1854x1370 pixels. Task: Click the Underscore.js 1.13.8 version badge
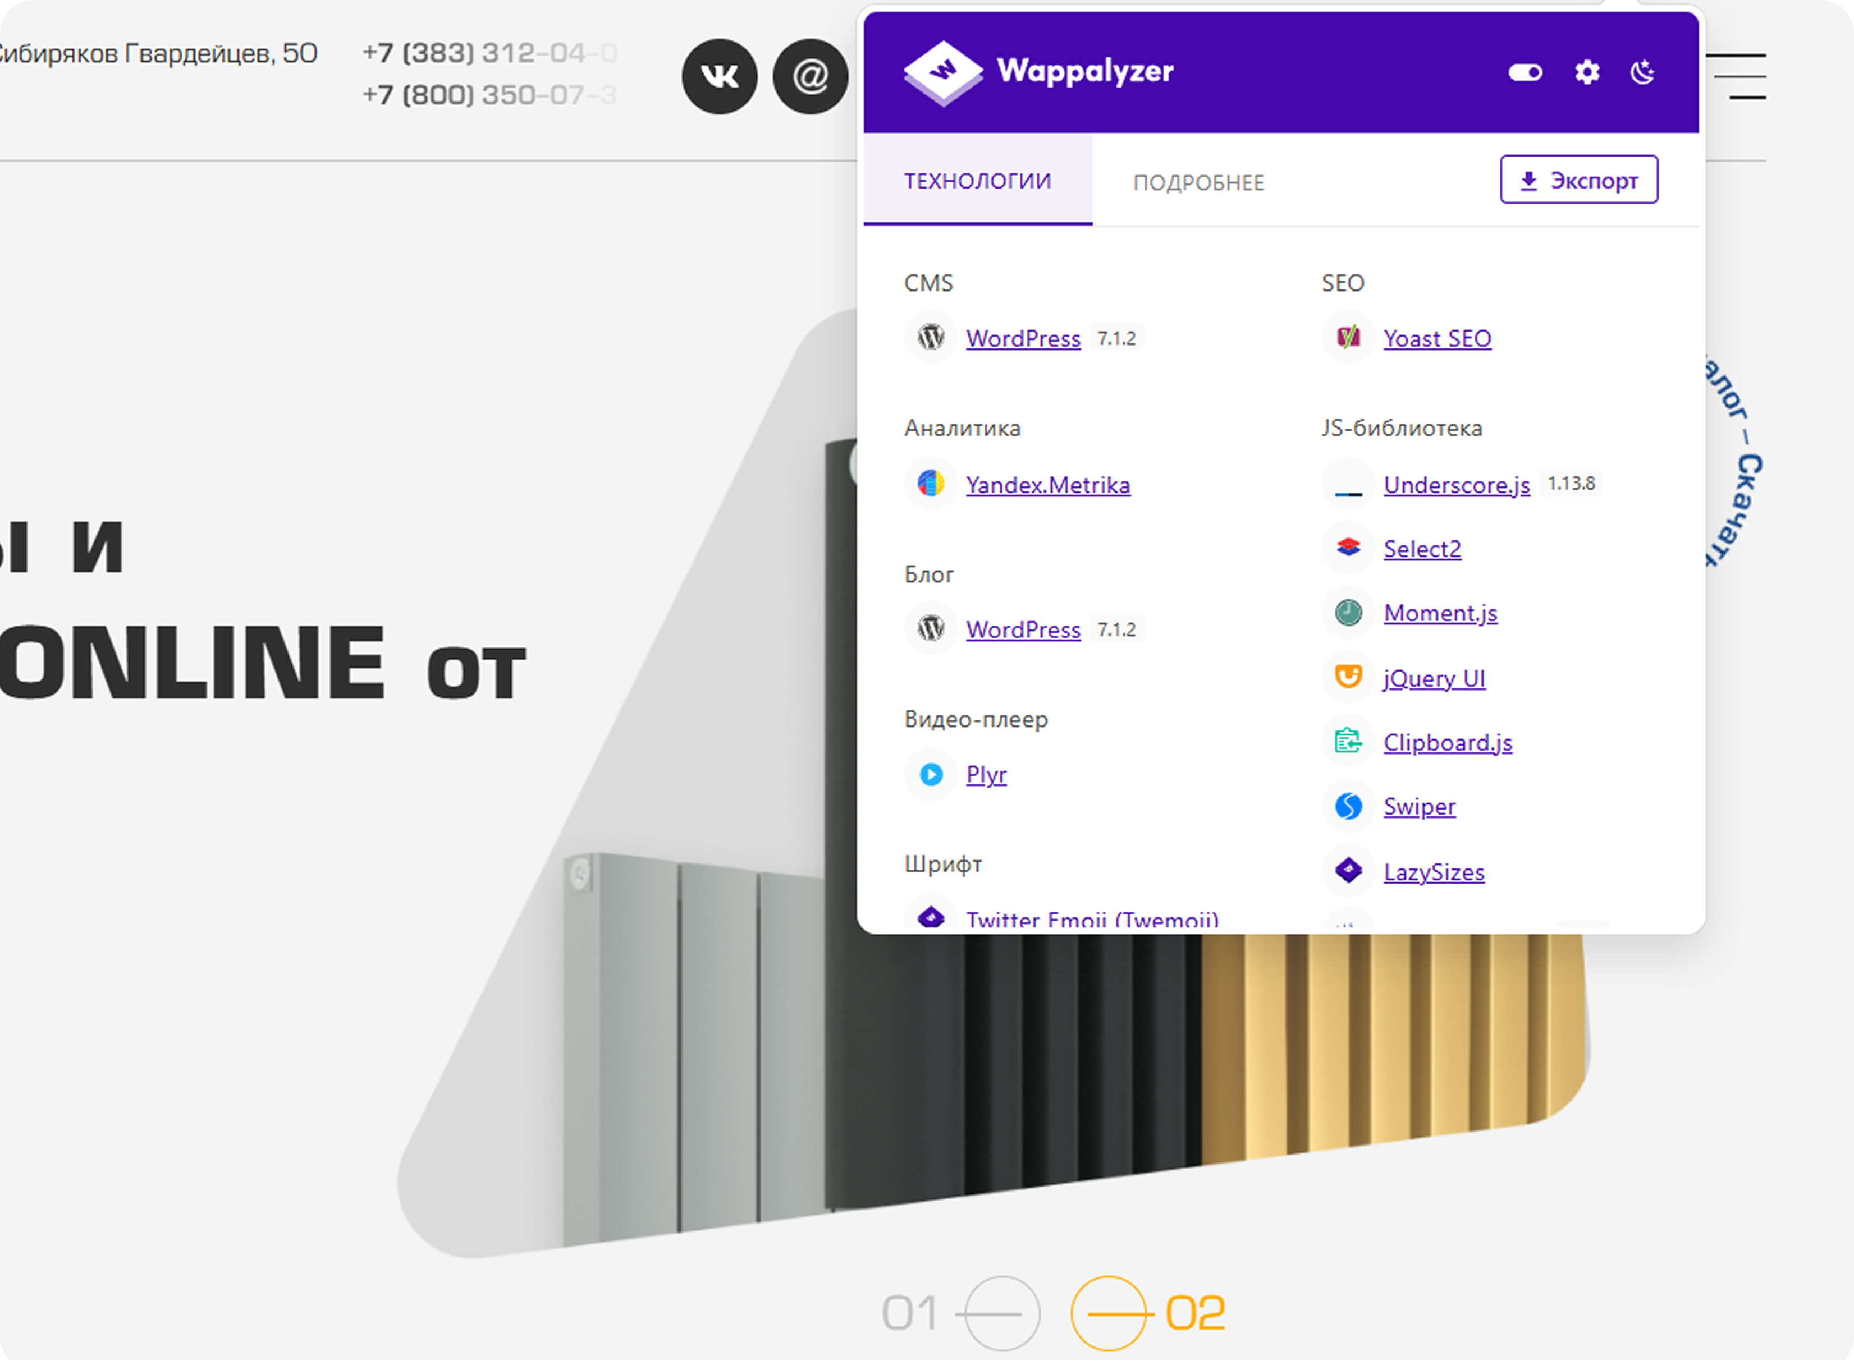click(1571, 484)
